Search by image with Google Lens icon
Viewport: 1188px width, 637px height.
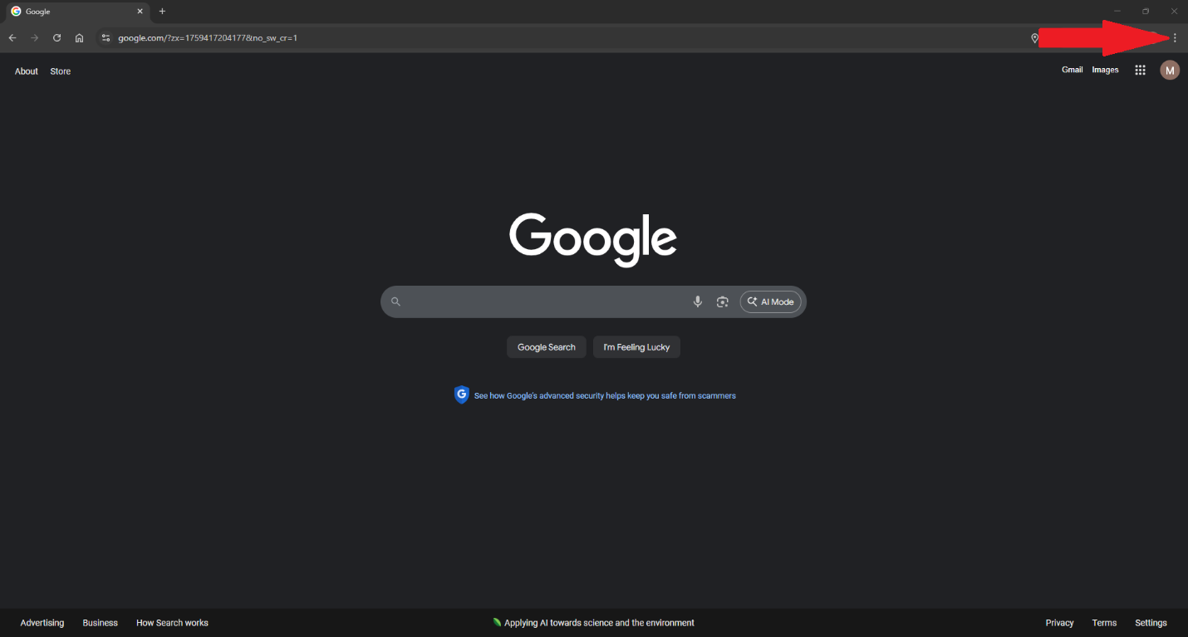[x=723, y=301]
